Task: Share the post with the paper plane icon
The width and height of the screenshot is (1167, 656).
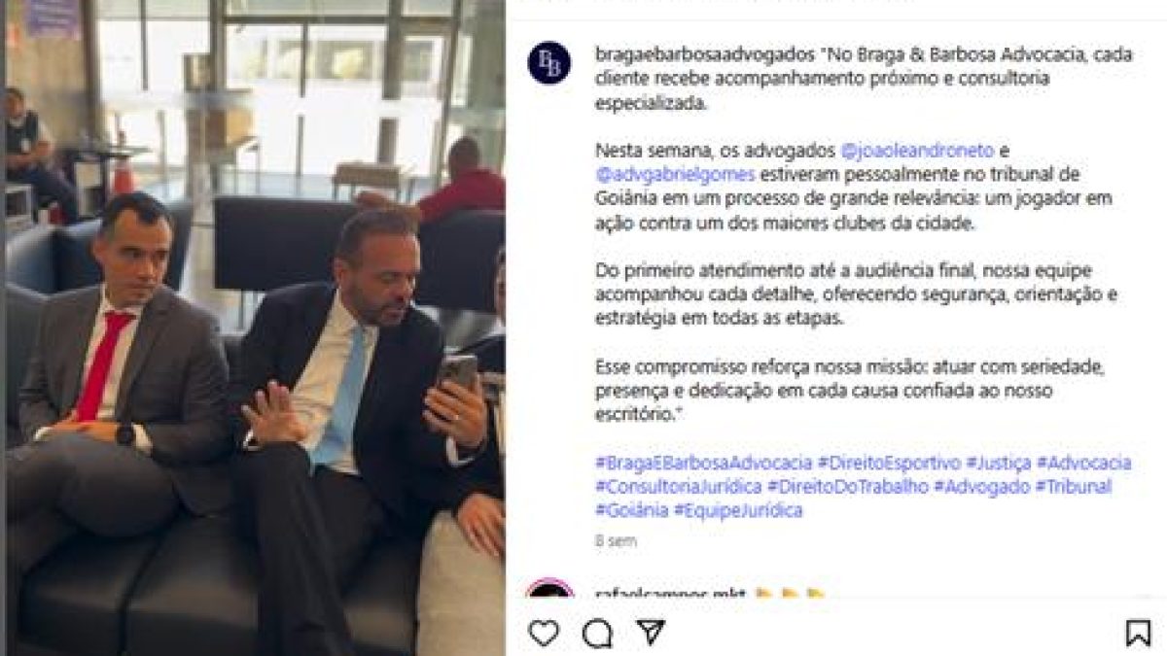Action: tap(651, 632)
